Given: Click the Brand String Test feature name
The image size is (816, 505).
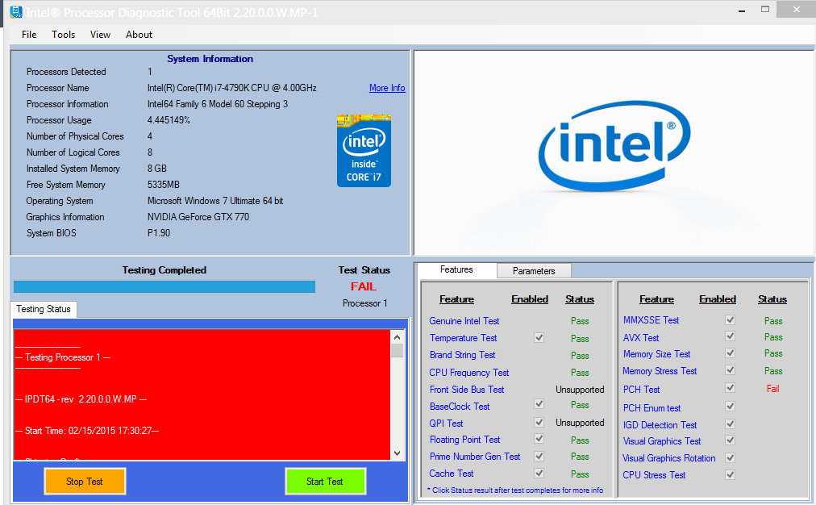Looking at the screenshot, I should click(463, 355).
